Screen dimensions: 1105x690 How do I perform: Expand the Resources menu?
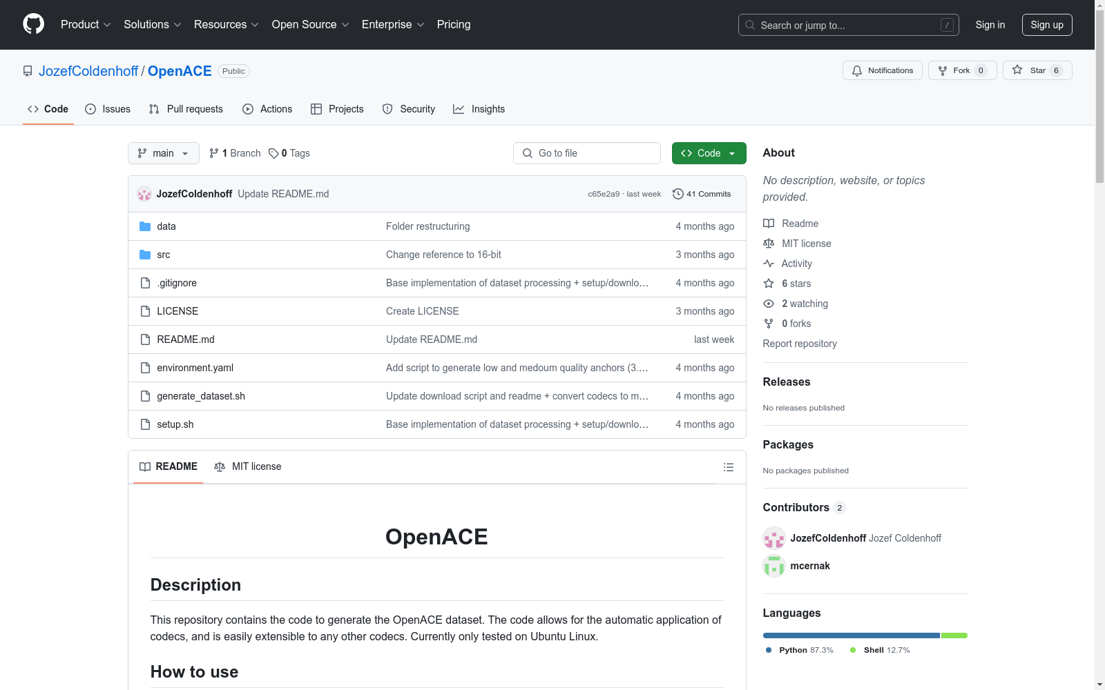pyautogui.click(x=227, y=25)
